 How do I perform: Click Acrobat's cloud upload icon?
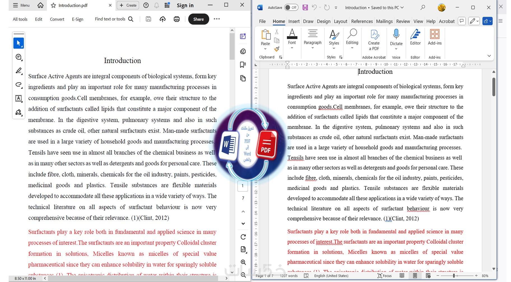pos(162,19)
